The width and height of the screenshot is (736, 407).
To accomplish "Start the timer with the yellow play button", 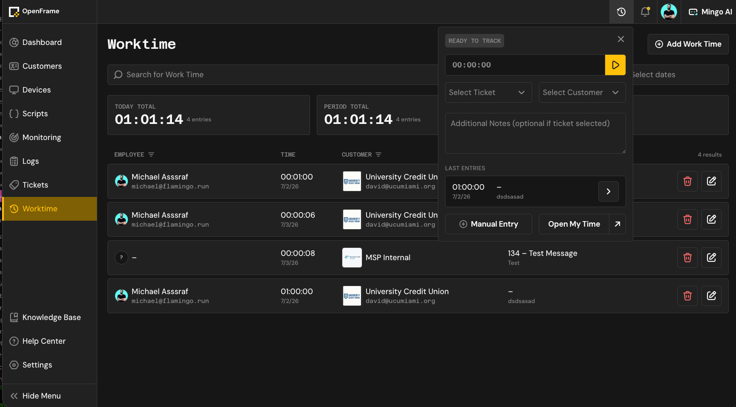I will coord(615,65).
